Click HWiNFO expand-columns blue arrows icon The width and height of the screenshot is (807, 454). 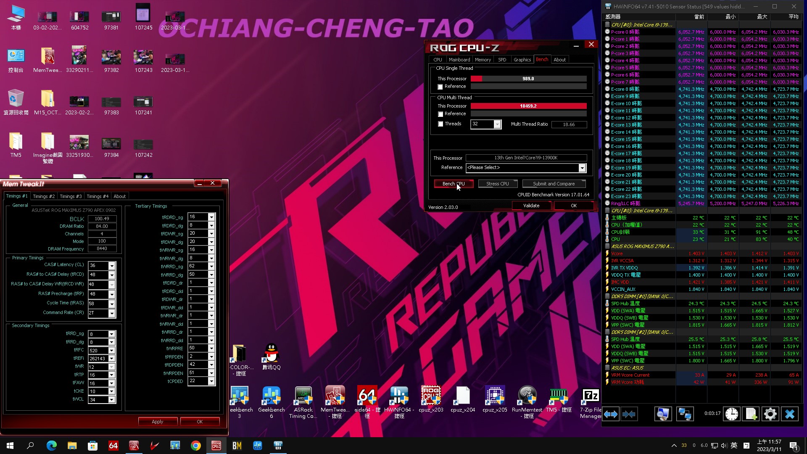[611, 414]
